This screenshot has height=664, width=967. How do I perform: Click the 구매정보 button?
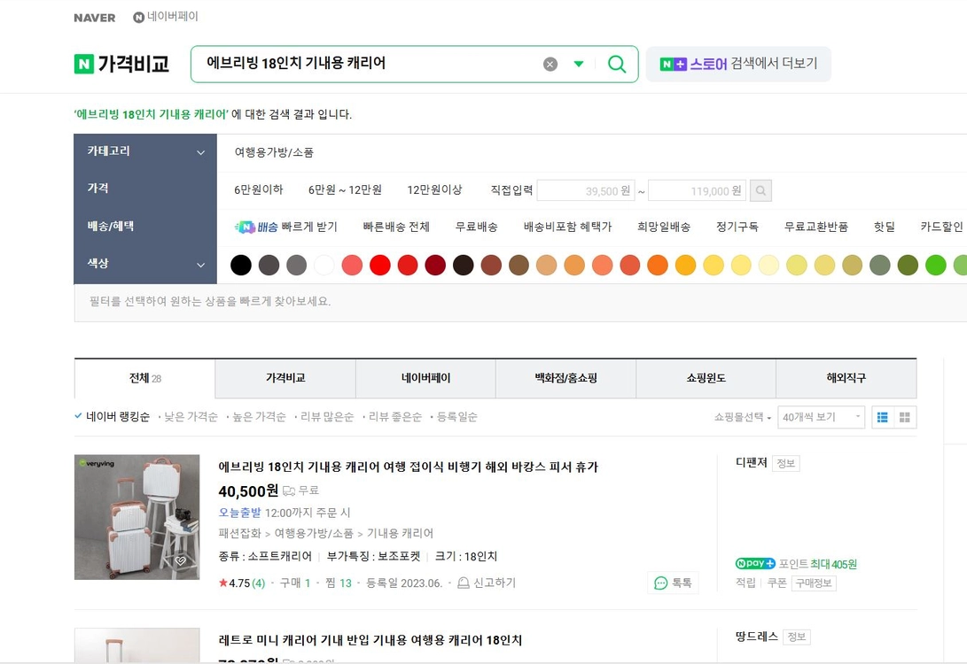point(814,583)
